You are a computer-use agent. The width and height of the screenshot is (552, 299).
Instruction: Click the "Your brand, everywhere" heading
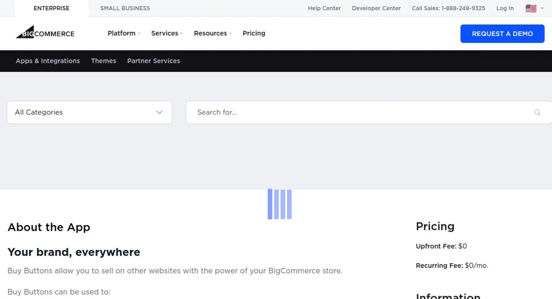point(74,252)
